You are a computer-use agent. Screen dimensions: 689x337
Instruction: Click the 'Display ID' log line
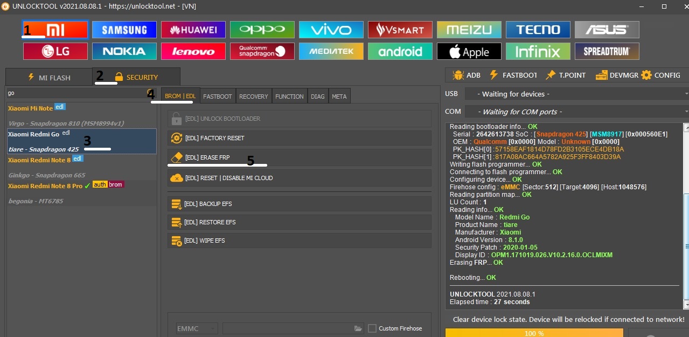534,255
